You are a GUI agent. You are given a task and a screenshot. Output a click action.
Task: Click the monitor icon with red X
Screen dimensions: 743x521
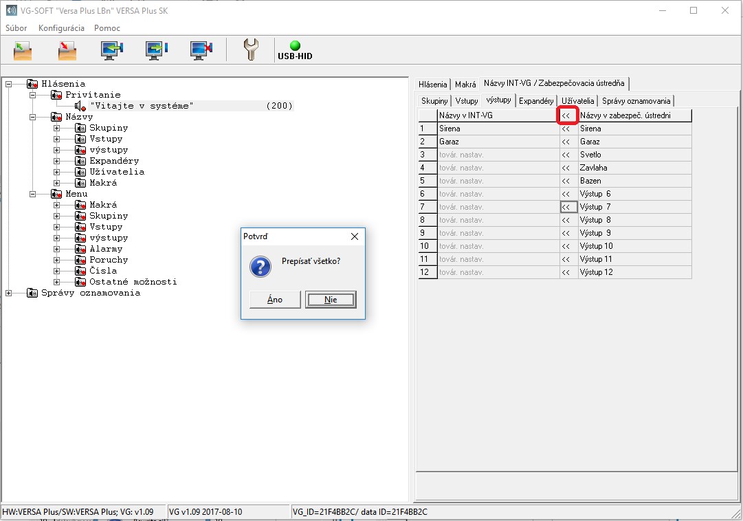point(201,50)
